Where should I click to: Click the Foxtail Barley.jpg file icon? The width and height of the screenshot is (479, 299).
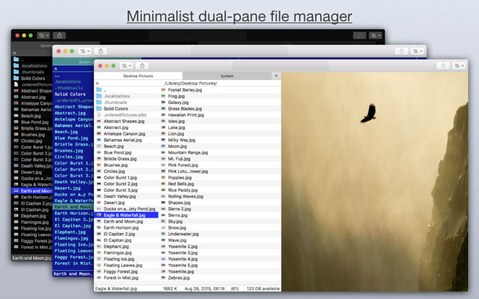coord(163,90)
